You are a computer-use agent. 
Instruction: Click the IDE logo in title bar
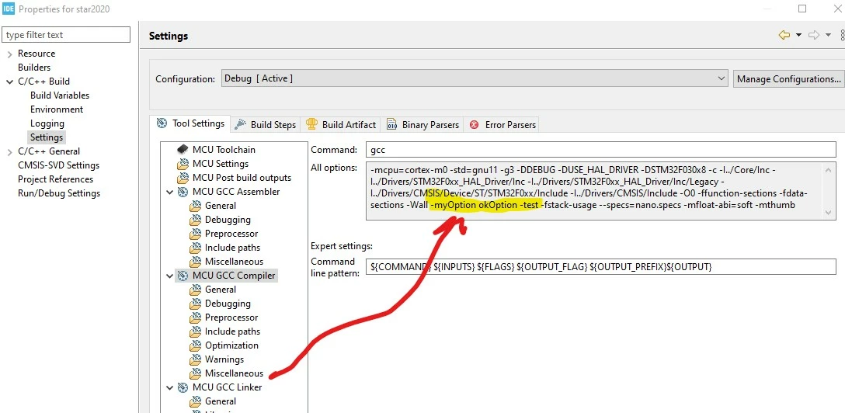click(8, 9)
